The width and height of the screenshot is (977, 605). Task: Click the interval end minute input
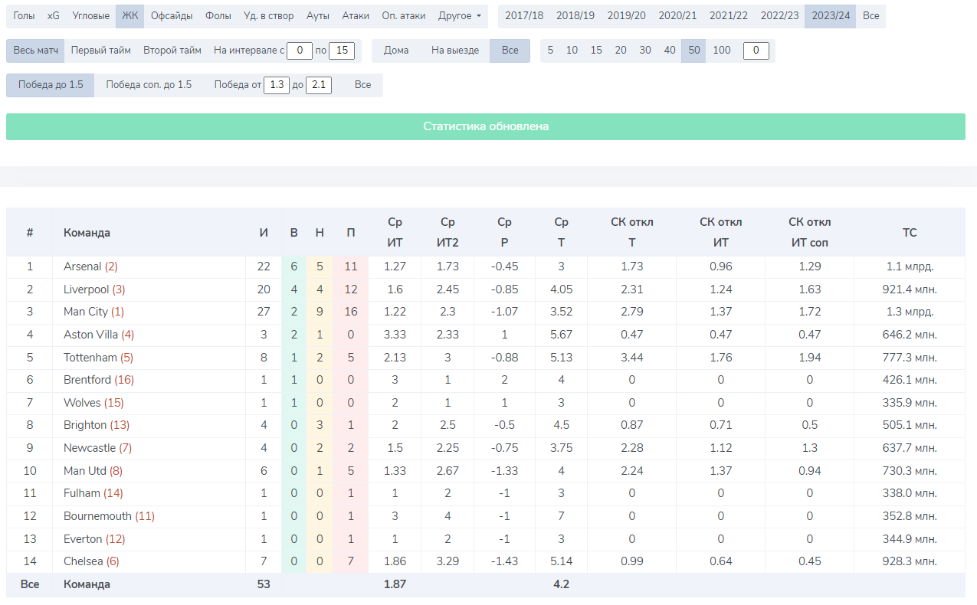(x=342, y=51)
